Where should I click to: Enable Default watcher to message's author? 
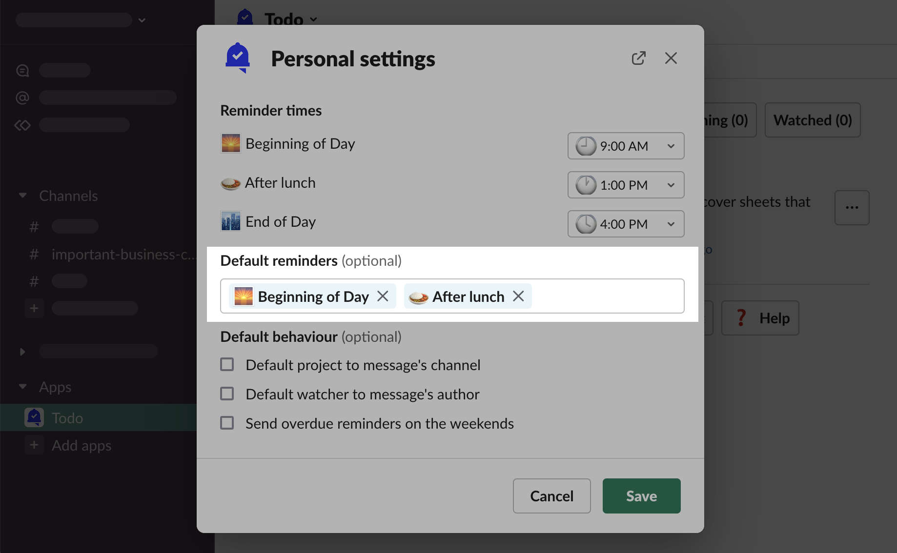click(227, 394)
